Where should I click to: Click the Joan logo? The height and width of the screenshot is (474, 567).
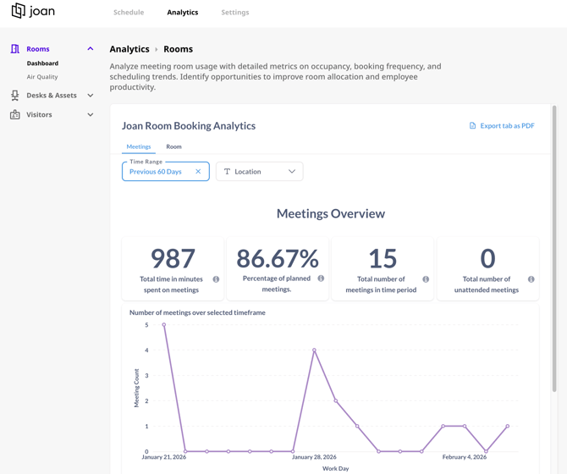(32, 12)
